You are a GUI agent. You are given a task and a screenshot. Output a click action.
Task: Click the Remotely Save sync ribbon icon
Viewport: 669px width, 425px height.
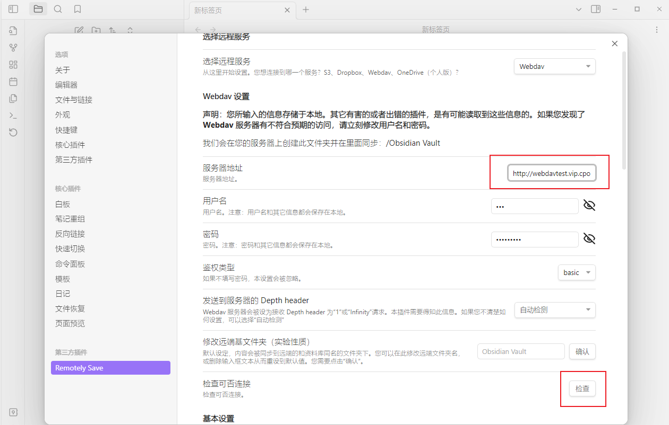tap(13, 132)
